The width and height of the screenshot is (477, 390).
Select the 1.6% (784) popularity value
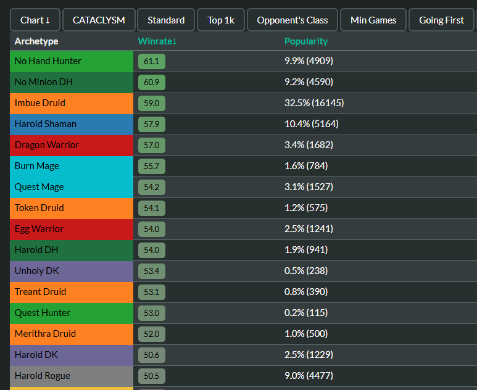(306, 166)
